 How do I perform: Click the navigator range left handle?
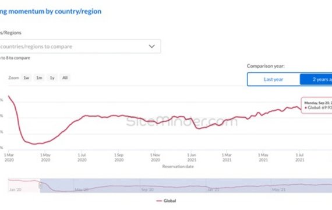tap(40, 185)
